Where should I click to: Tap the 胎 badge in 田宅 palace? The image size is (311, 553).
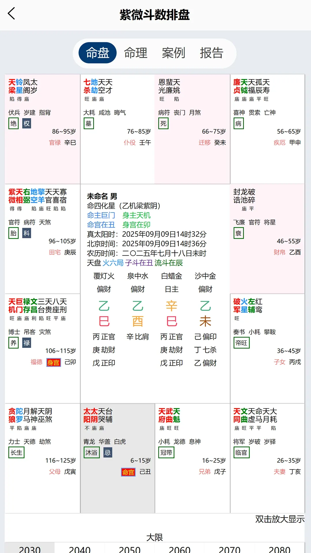14,233
